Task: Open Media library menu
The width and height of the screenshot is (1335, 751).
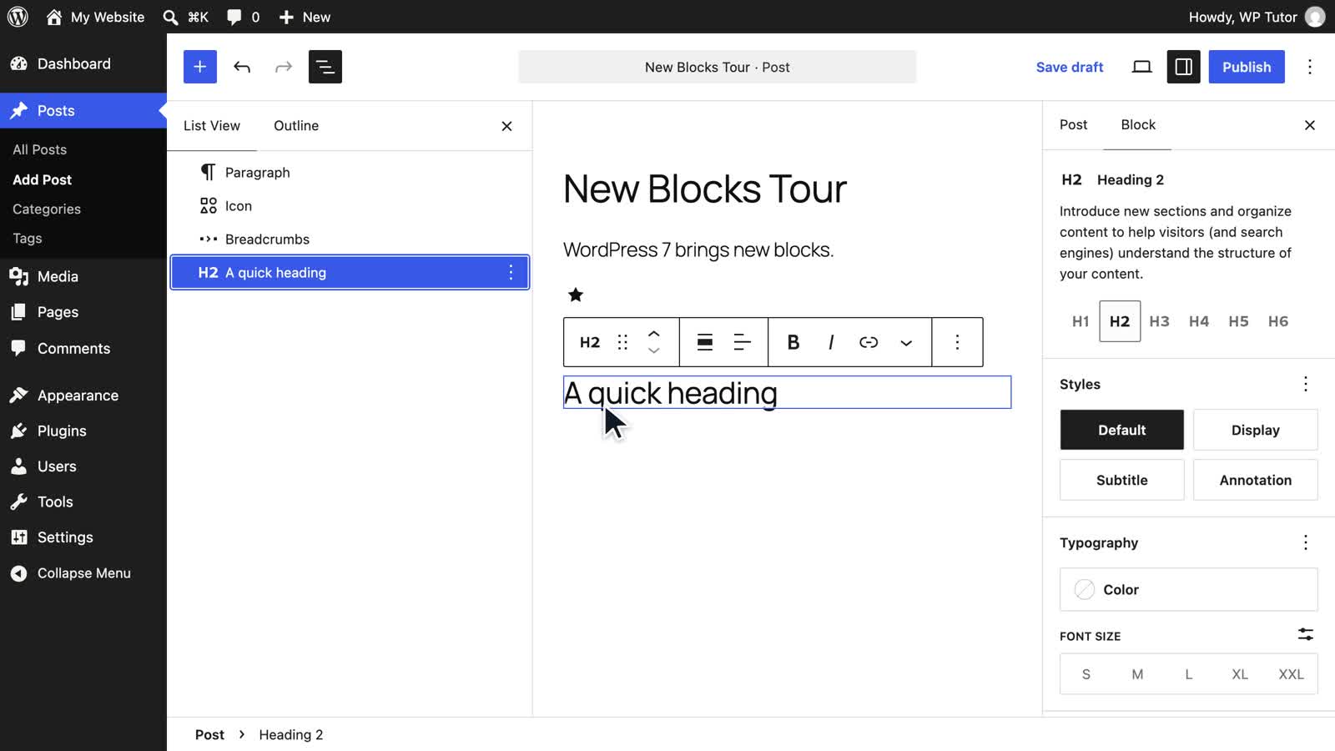Action: [x=83, y=276]
